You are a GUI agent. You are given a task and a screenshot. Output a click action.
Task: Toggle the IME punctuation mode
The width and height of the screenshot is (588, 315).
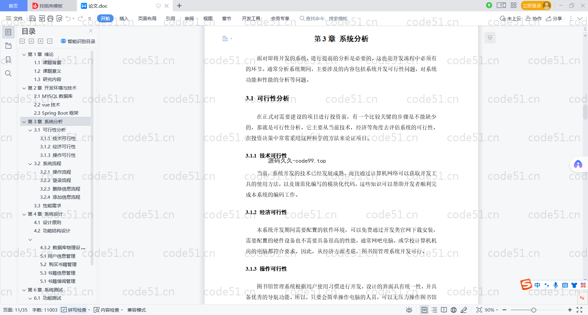(547, 285)
